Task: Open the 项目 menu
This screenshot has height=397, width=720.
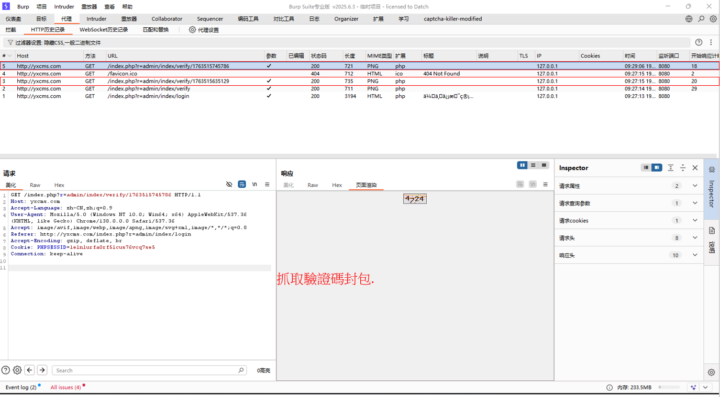Action: point(41,7)
